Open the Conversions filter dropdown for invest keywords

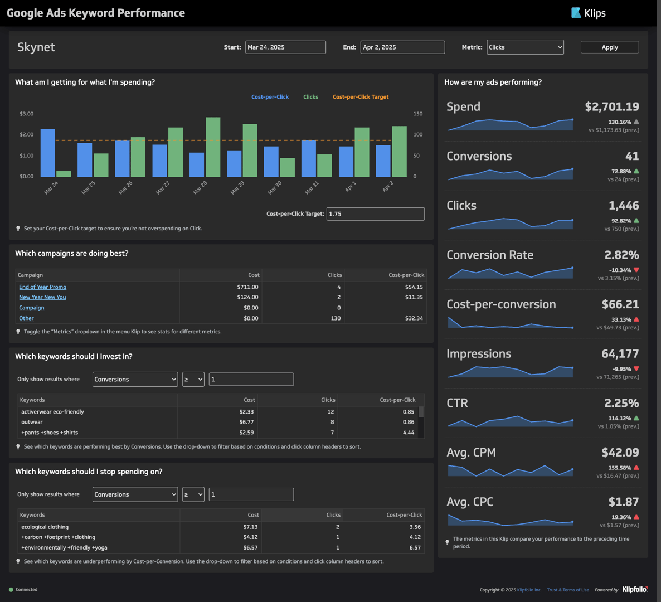pos(135,379)
